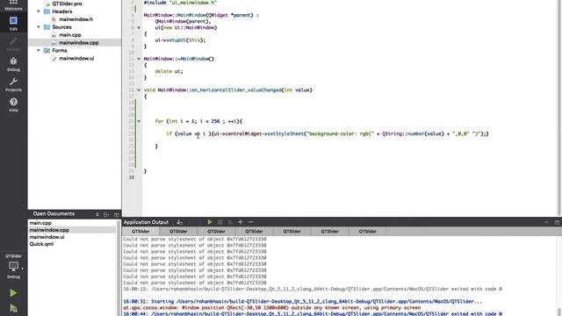Open QTSlider.pro in the project tree
Image resolution: width=562 pixels, height=316 pixels.
point(67,4)
